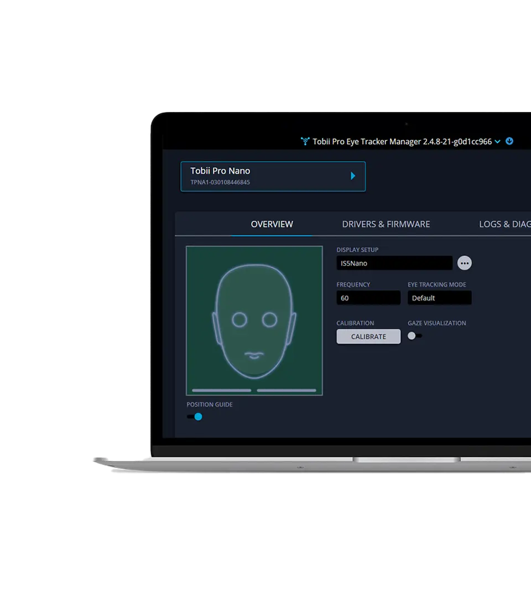Click the blue download update icon

(x=509, y=141)
